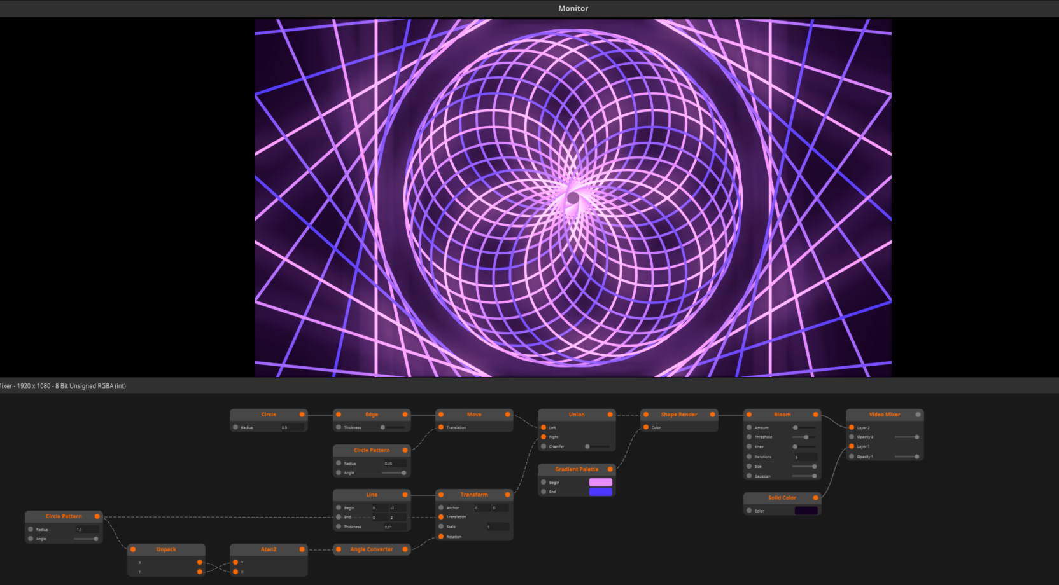Click the Circle node's output port

point(302,415)
